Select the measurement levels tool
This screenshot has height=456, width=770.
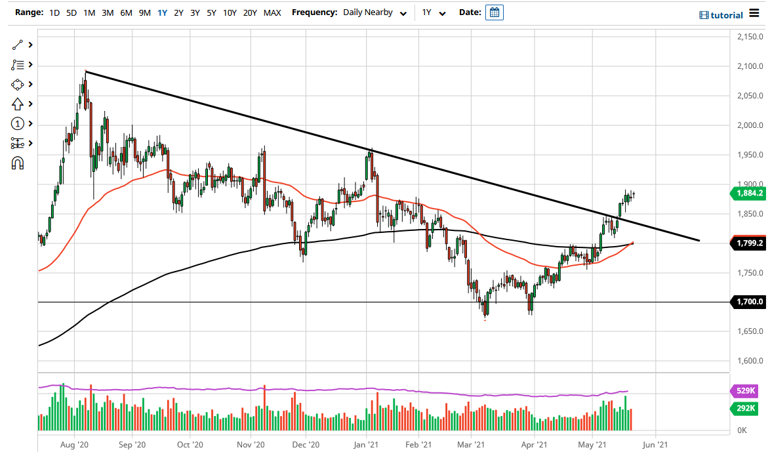click(17, 143)
